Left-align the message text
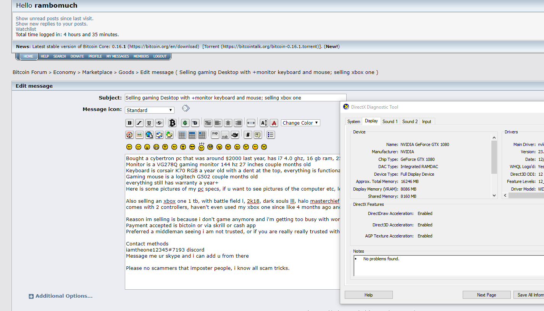 tap(218, 123)
